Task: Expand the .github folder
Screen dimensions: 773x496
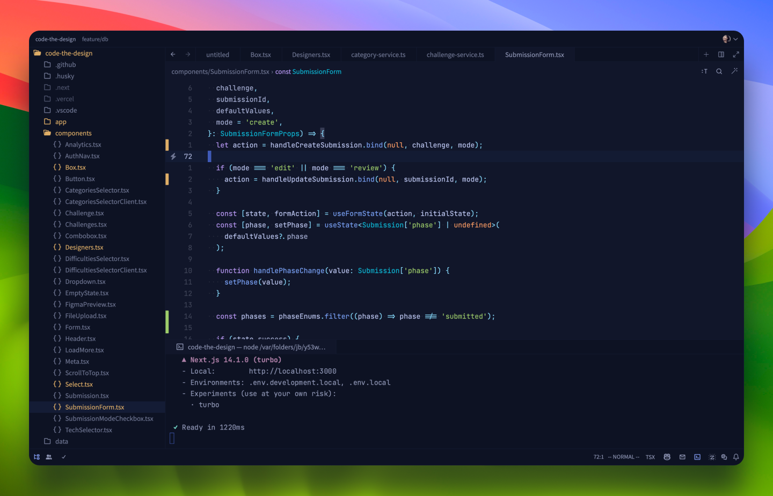Action: [97, 64]
